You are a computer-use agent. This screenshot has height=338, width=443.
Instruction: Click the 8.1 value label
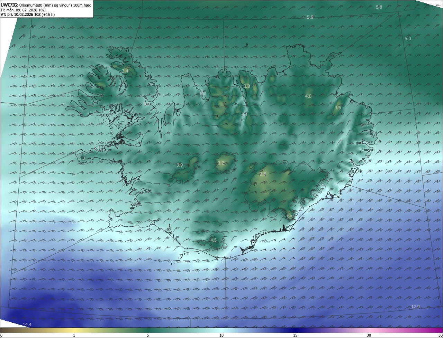point(245,114)
